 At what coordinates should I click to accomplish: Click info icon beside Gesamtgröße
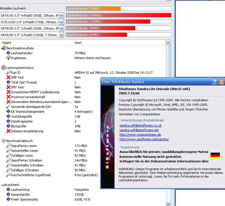pyautogui.click(x=8, y=194)
